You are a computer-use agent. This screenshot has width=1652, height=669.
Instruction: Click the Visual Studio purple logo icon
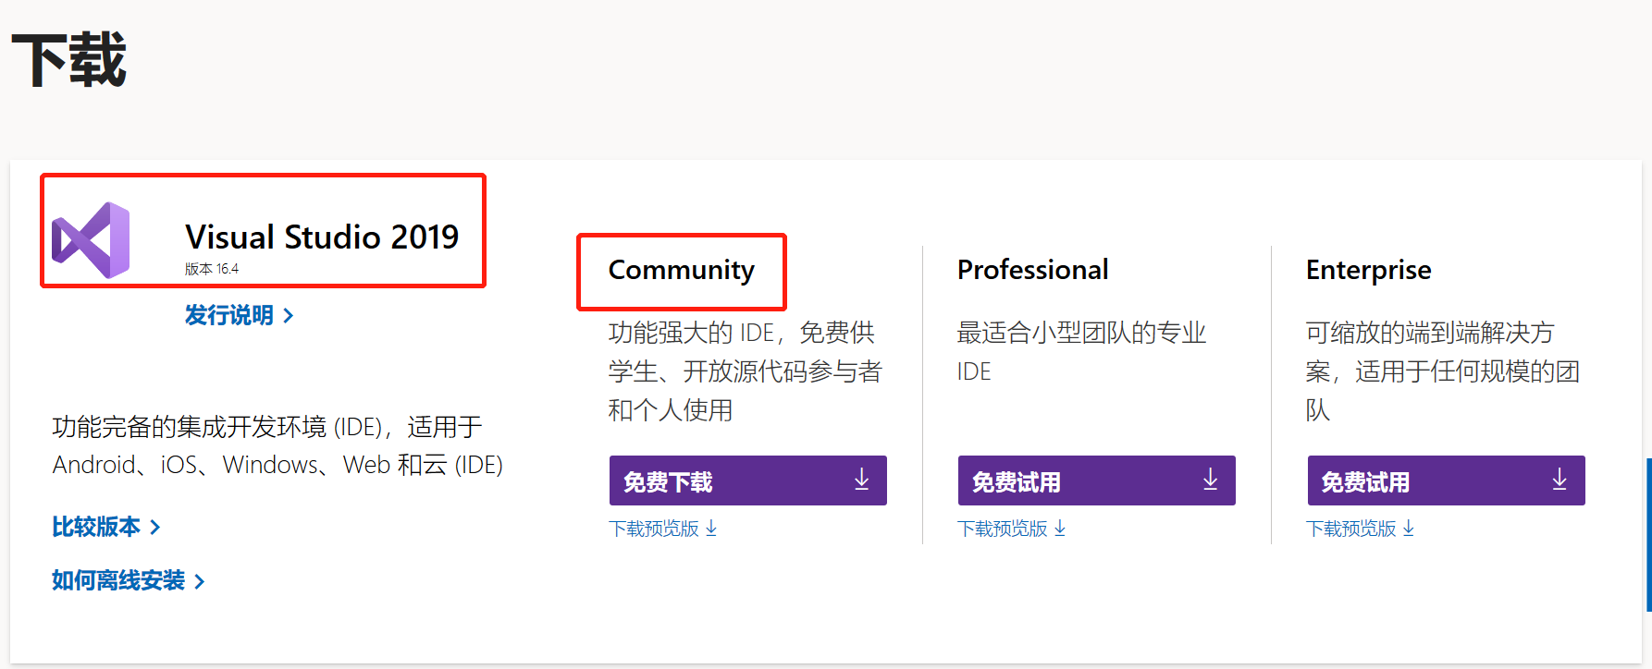(91, 240)
